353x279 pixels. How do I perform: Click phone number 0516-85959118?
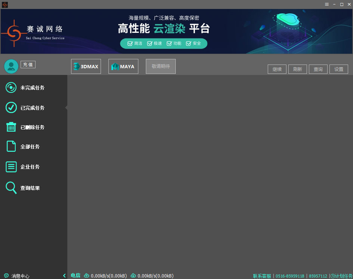coord(290,276)
